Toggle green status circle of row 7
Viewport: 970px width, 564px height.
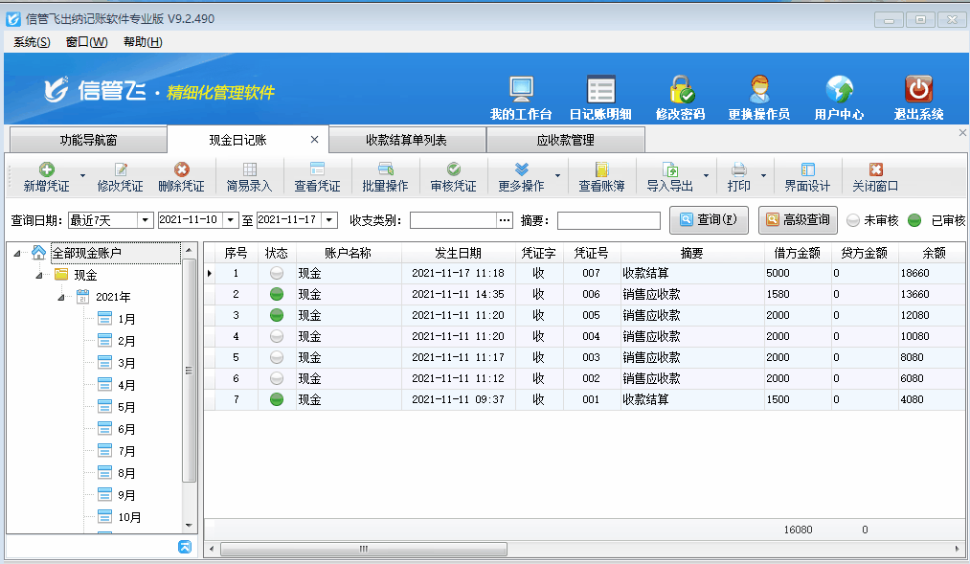point(277,399)
